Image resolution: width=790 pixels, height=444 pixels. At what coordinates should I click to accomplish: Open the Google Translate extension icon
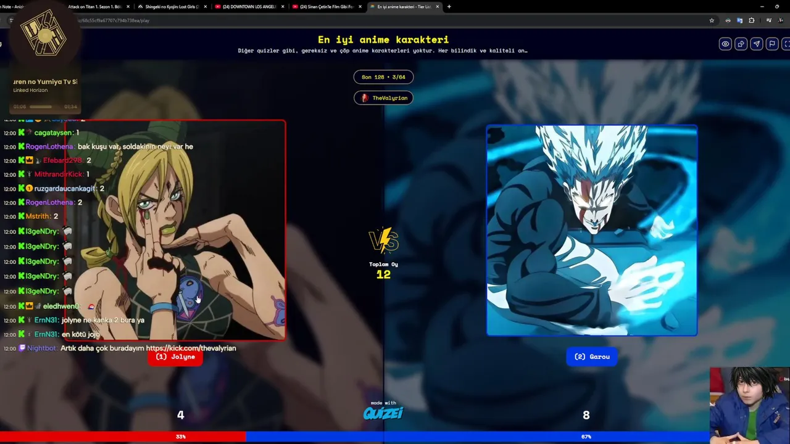[x=739, y=20]
